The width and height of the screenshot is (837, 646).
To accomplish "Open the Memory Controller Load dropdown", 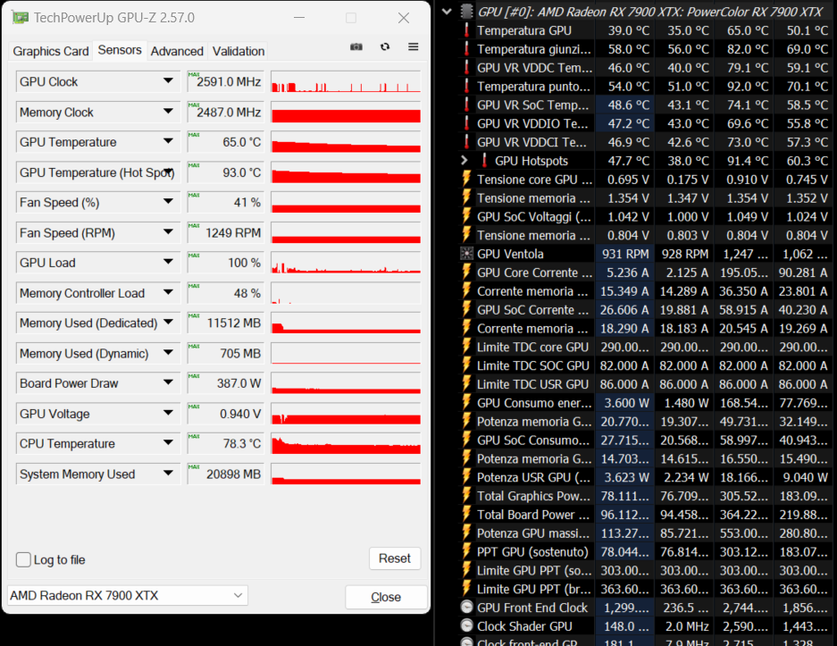I will pyautogui.click(x=168, y=292).
